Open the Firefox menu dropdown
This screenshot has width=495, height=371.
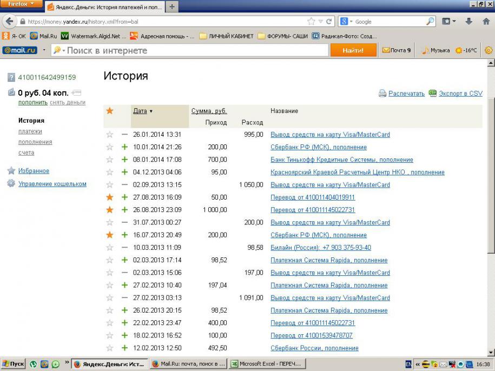pyautogui.click(x=21, y=4)
